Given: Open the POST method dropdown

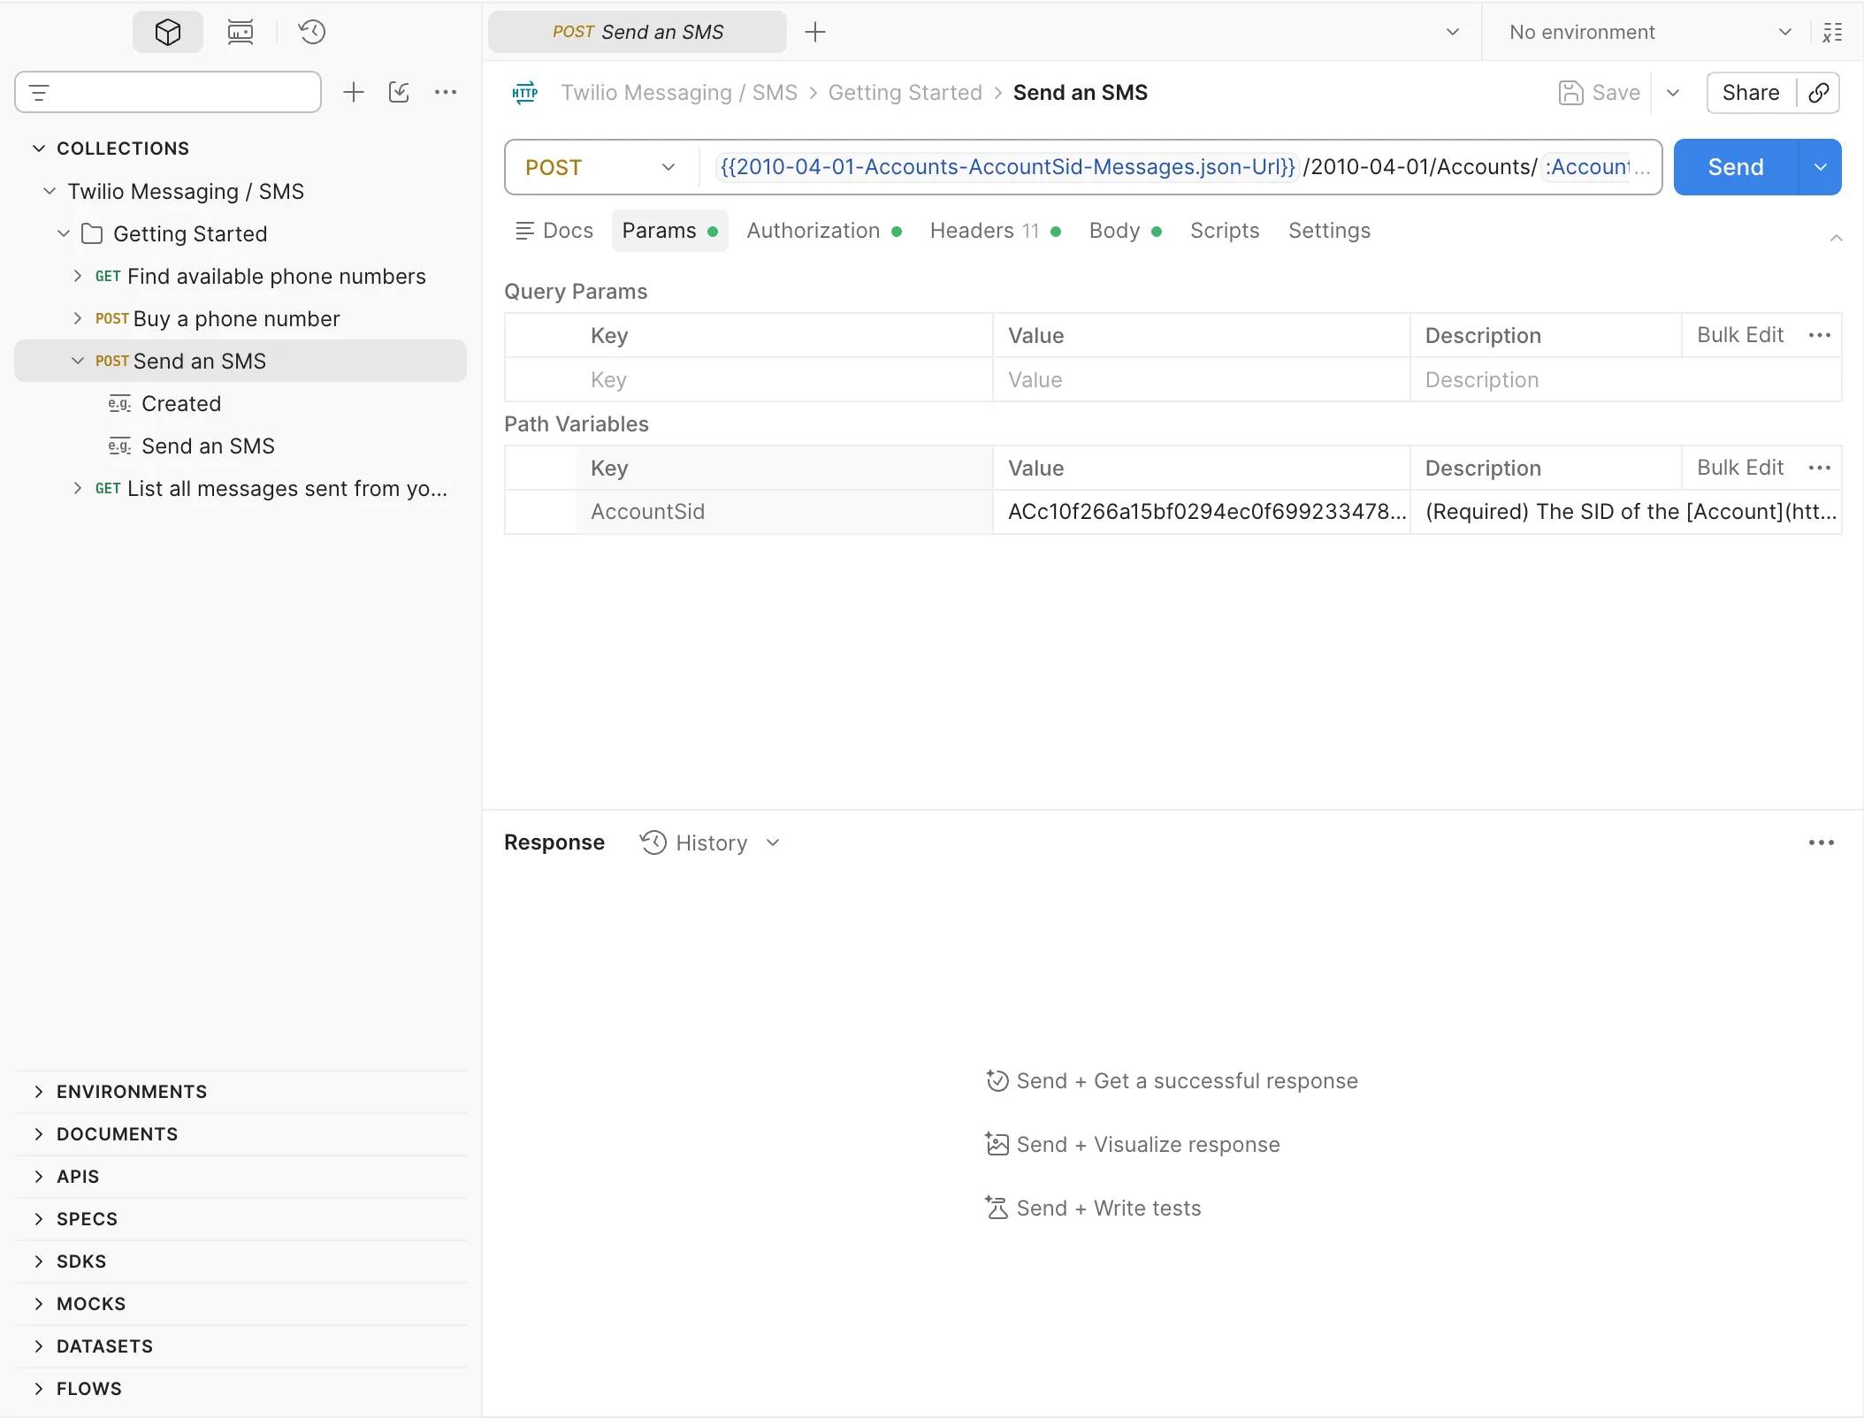Looking at the screenshot, I should (601, 167).
